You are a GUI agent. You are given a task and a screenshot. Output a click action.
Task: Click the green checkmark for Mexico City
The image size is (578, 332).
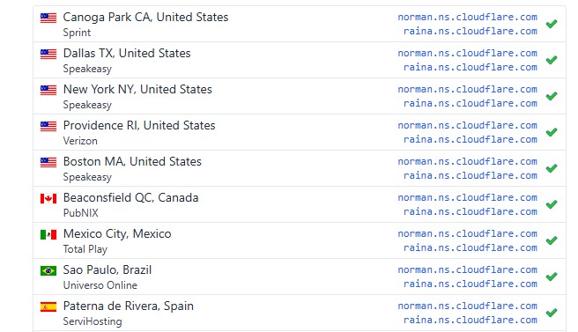(552, 240)
